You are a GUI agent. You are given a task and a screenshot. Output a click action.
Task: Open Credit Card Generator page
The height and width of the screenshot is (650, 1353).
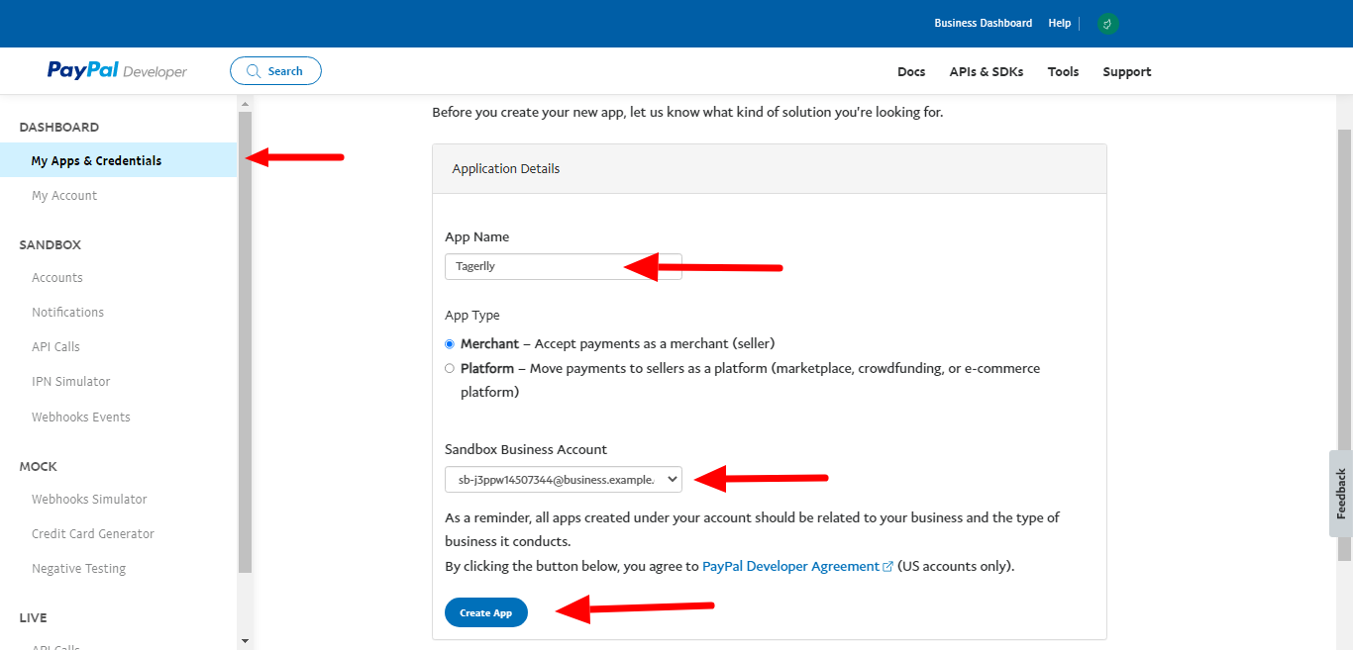(x=93, y=534)
